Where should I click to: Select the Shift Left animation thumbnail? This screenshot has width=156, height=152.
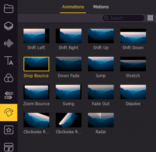click(36, 36)
